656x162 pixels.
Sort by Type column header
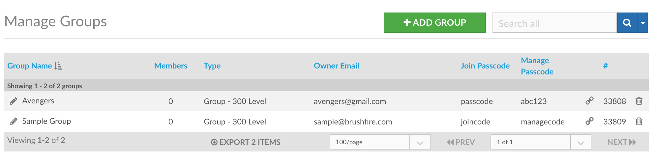point(212,66)
